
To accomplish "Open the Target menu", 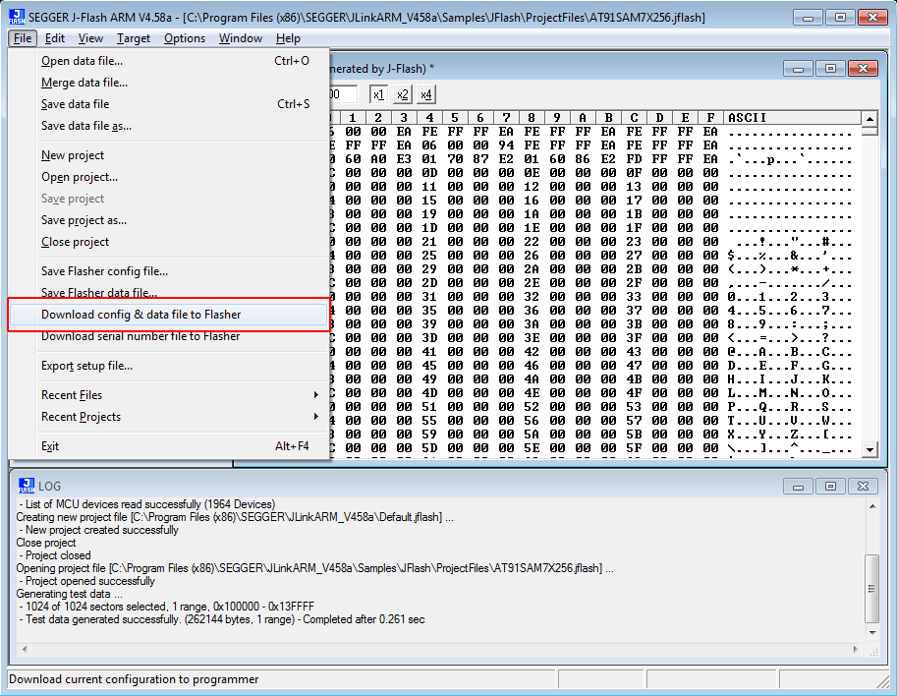I will (x=134, y=38).
